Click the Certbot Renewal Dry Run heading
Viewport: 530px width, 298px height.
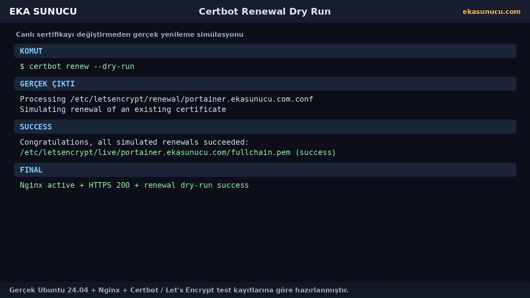(x=265, y=12)
